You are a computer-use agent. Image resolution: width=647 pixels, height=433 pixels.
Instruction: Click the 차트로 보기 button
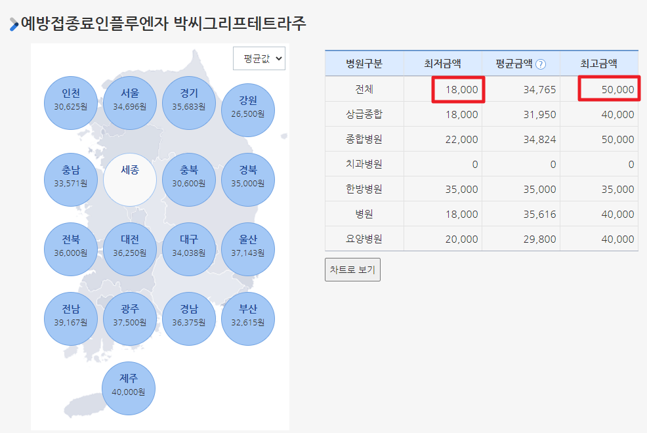352,270
